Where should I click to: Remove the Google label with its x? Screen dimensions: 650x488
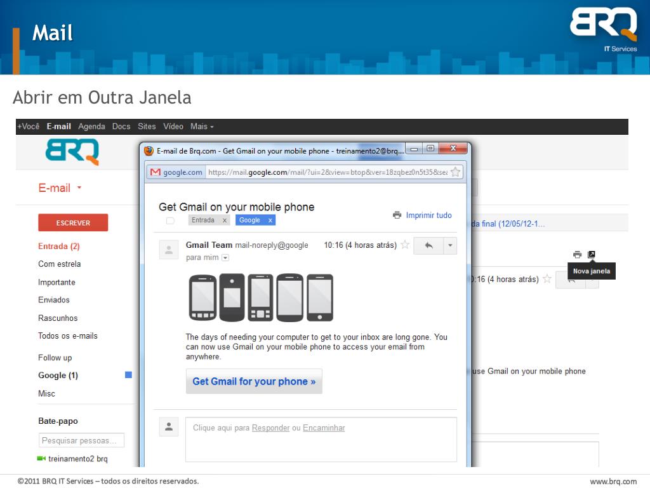coord(270,220)
